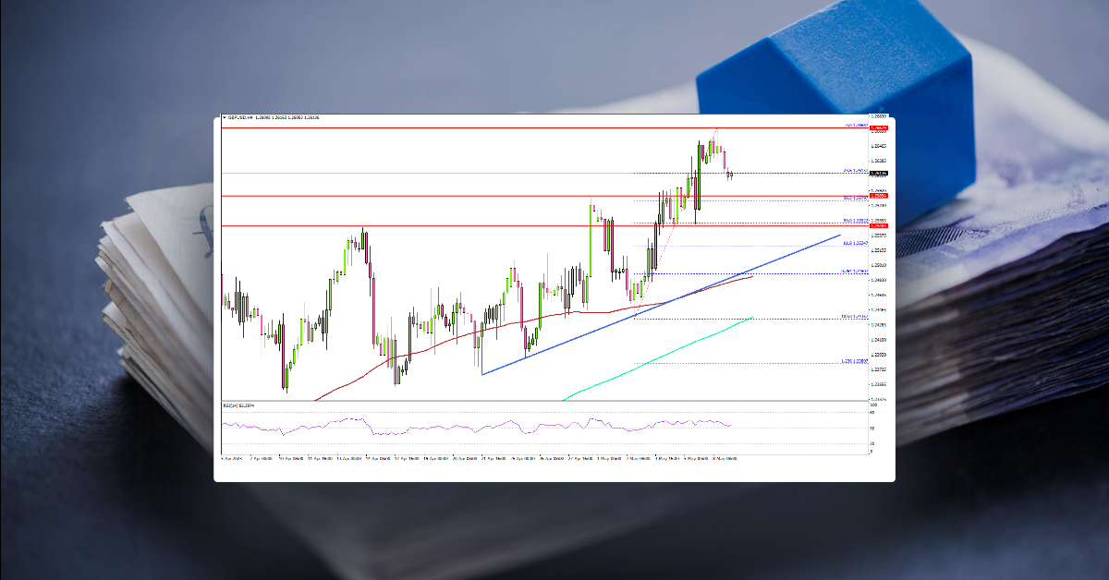This screenshot has height=580, width=1109.
Task: Select the tall green candlestick at the breakout
Action: click(x=591, y=240)
